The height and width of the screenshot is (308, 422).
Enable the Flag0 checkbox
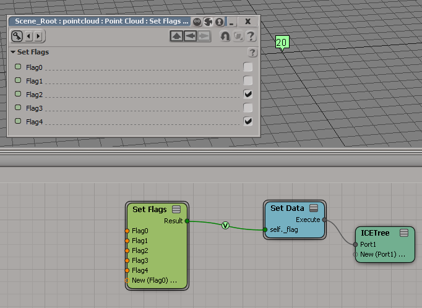[248, 67]
